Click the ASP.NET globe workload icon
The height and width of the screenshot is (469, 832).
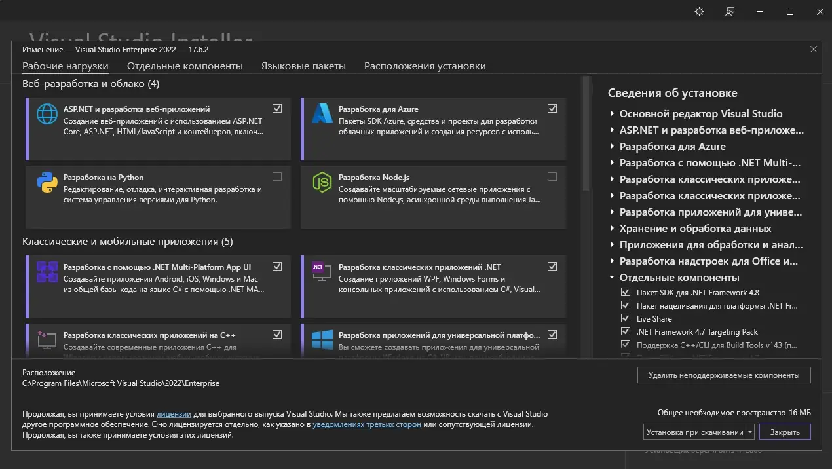(47, 114)
